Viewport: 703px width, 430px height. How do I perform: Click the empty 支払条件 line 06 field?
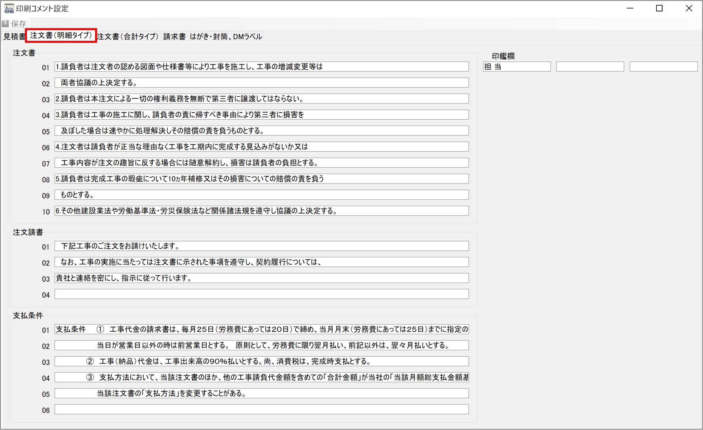(x=261, y=409)
